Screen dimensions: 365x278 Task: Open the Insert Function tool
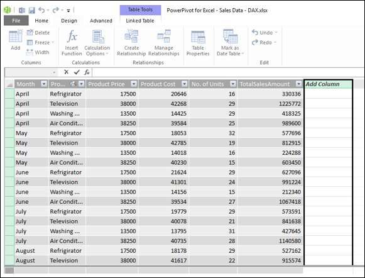point(72,43)
